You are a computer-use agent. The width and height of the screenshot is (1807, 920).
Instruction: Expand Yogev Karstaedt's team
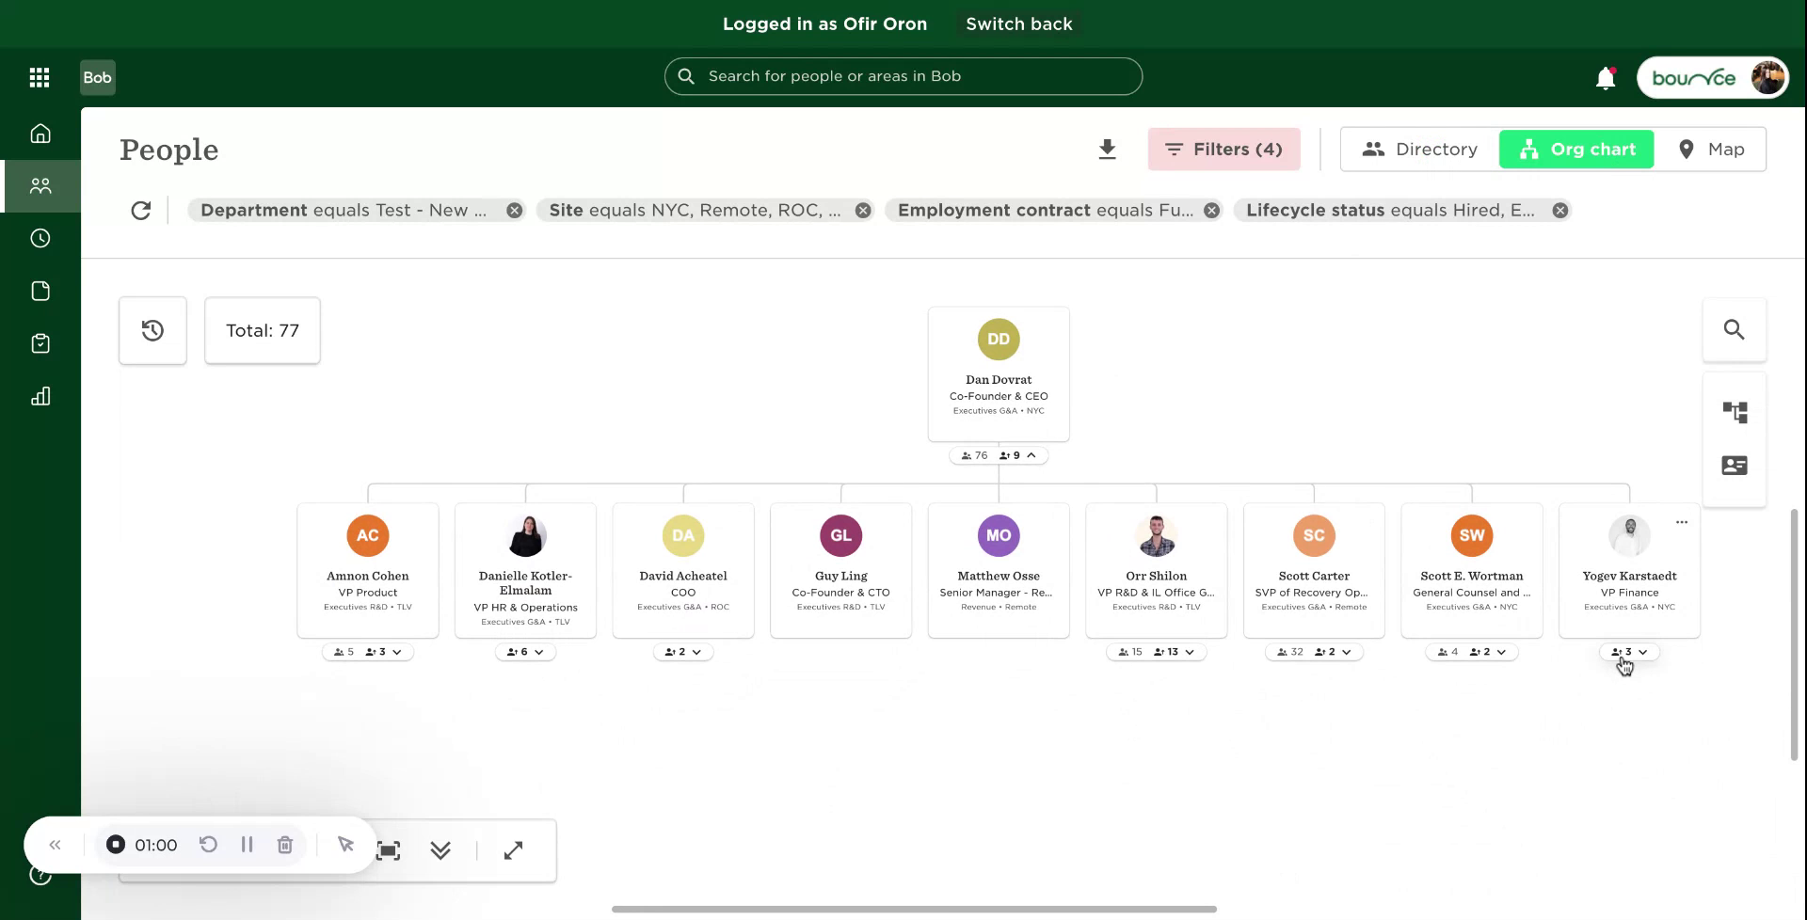1644,651
